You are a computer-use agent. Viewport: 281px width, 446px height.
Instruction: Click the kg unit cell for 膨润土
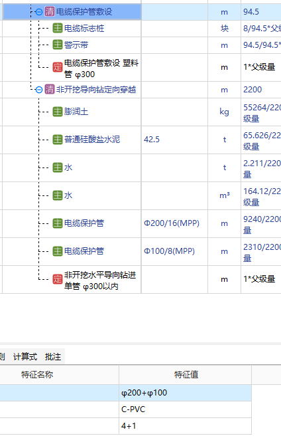224,112
